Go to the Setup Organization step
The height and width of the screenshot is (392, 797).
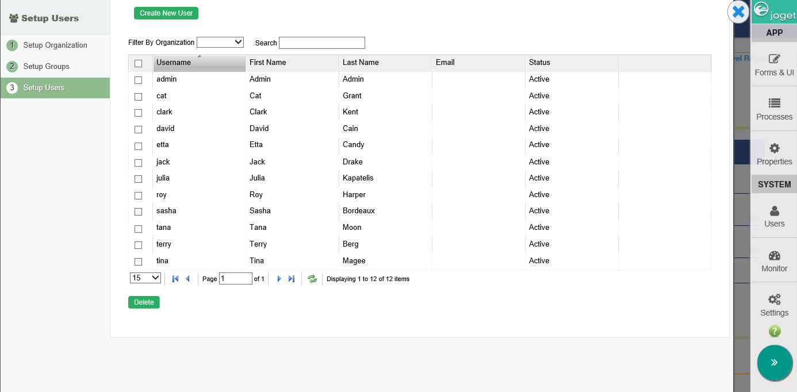(55, 45)
